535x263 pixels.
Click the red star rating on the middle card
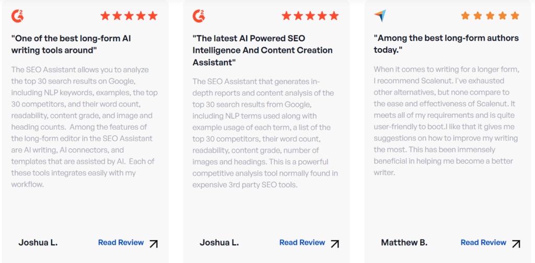click(310, 16)
